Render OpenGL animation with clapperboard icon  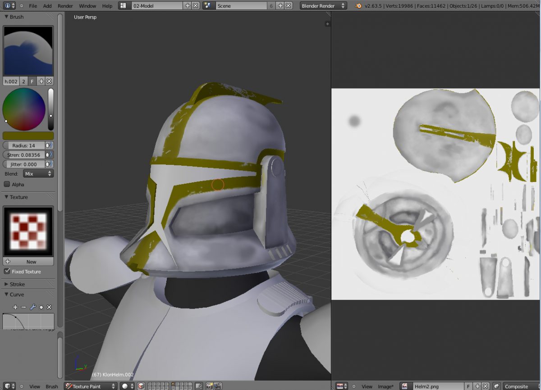pos(218,386)
